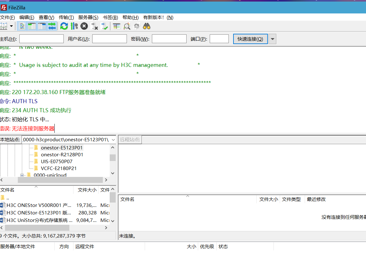The image size is (366, 266).
Task: Sort remote list by 最近修改 column
Action: 316,199
